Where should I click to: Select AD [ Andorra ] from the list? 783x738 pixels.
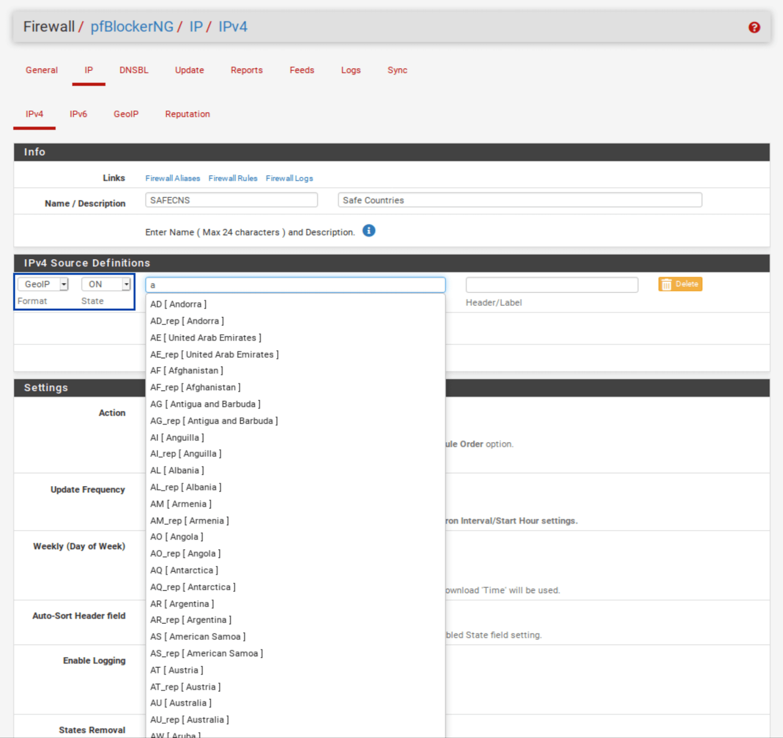[x=296, y=304]
